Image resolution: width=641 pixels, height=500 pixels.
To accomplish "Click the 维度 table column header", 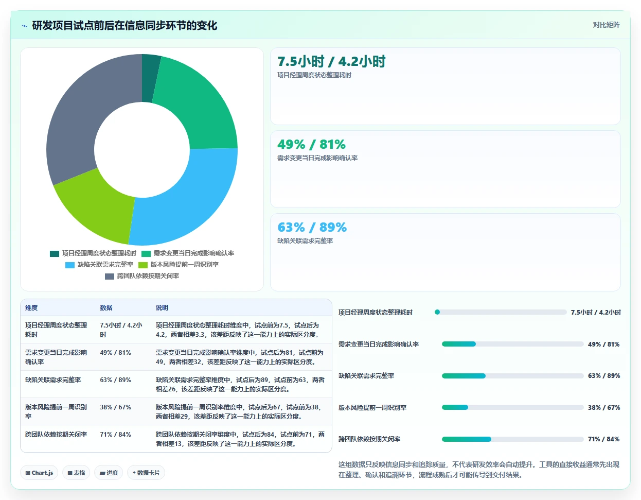I will [31, 308].
